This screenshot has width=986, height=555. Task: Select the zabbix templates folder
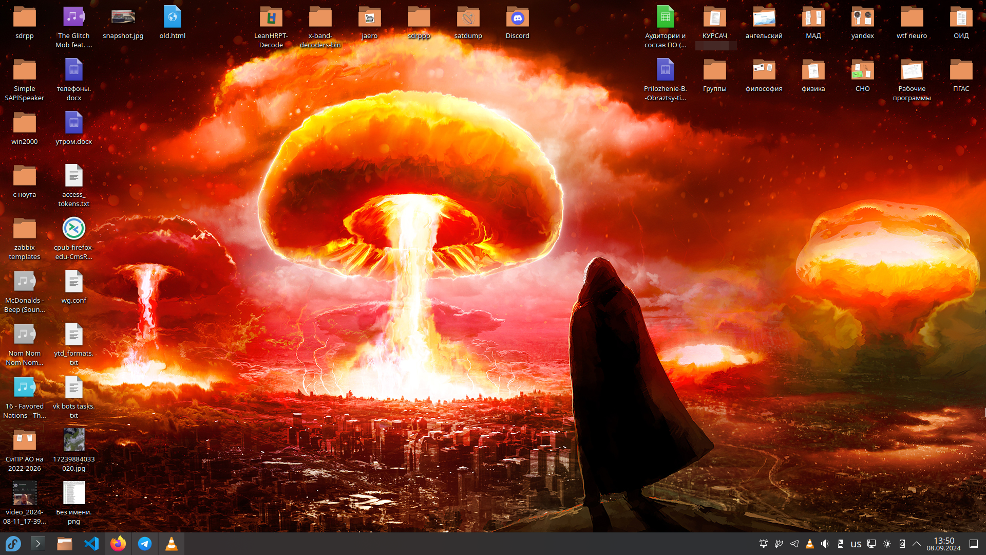pos(25,239)
